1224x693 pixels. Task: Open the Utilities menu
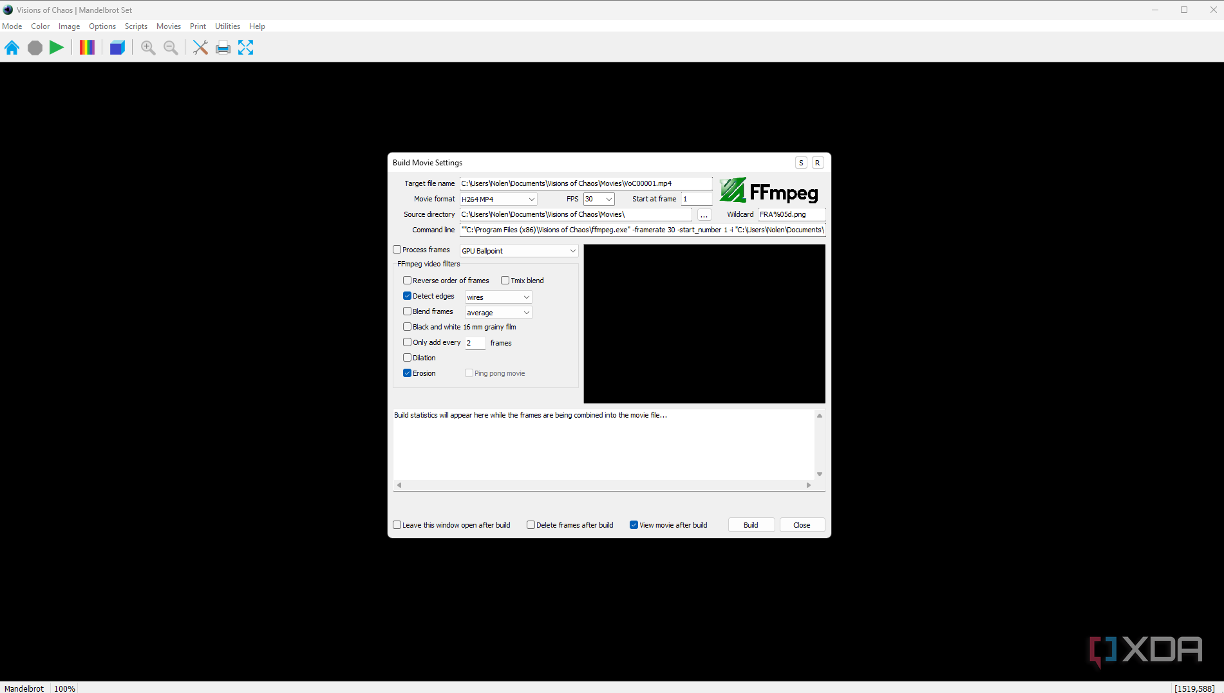pos(227,26)
